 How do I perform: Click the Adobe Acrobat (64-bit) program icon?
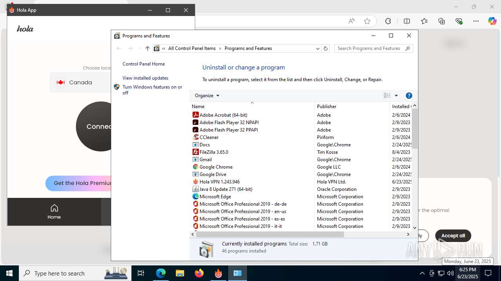(x=196, y=115)
